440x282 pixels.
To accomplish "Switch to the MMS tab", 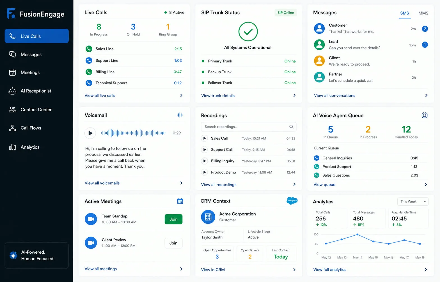I will click(423, 13).
